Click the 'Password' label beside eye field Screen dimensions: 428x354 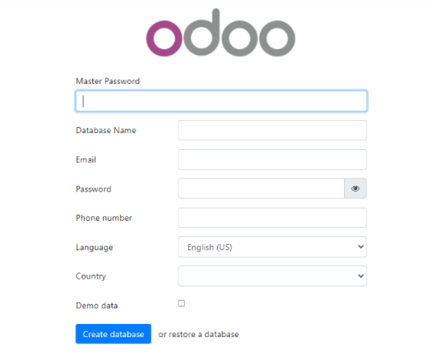point(94,189)
